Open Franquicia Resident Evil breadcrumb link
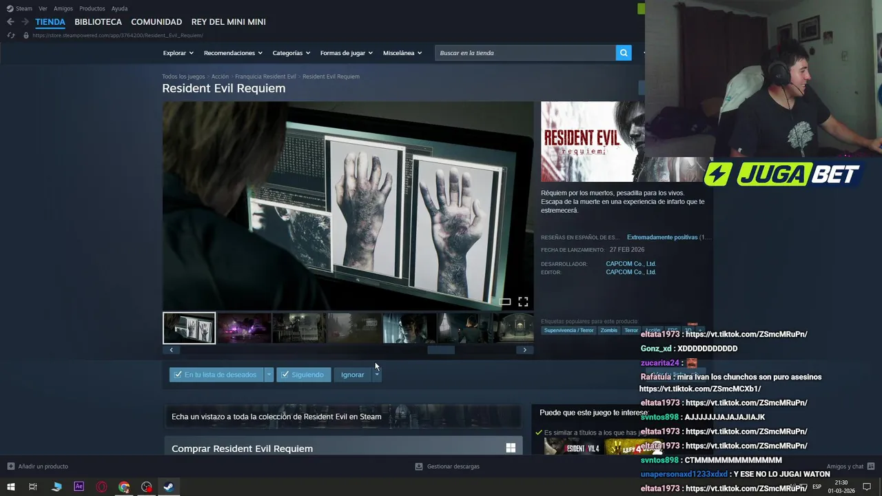Screen dimensions: 882x496 point(265,76)
